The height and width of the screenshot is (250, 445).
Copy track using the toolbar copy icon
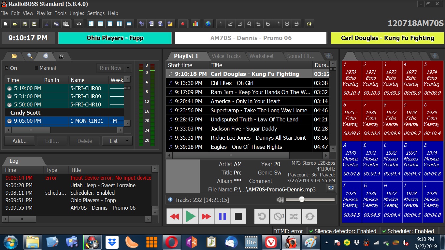click(56, 24)
